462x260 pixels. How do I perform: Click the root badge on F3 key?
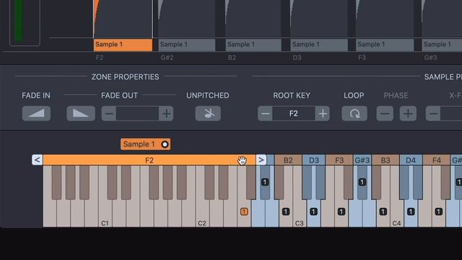[x=341, y=212]
